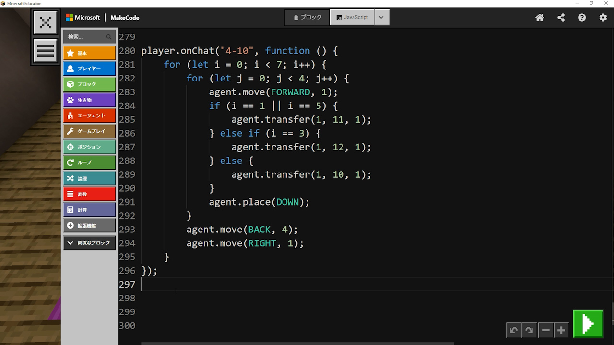This screenshot has width=614, height=345.
Task: Open the 拡張機能 extensions button
Action: [89, 225]
